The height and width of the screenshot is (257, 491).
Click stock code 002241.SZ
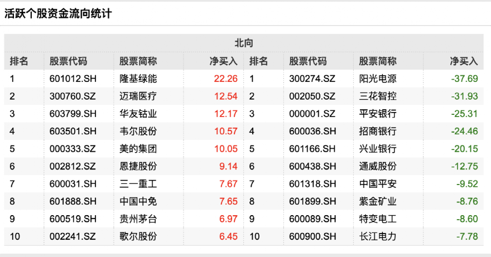[73, 236]
